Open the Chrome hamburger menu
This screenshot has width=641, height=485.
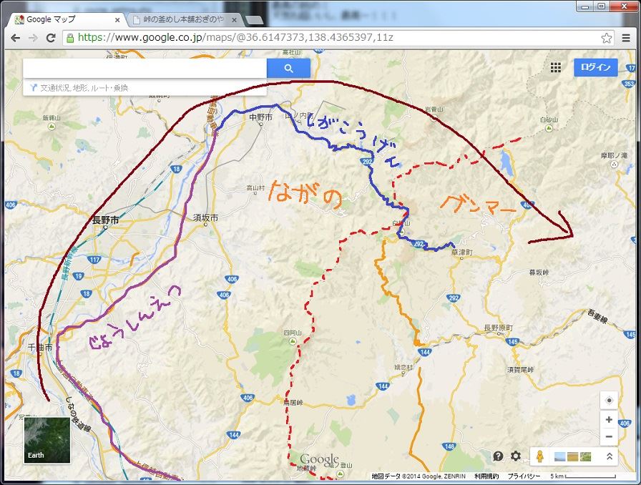[626, 38]
